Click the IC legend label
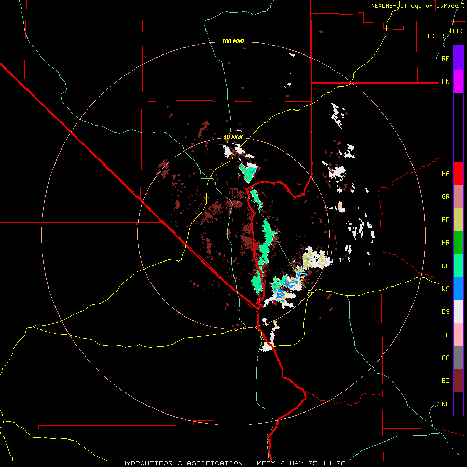 (445, 335)
